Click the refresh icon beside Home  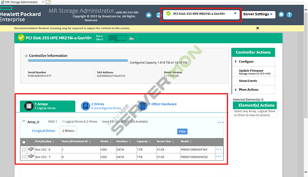point(158,15)
